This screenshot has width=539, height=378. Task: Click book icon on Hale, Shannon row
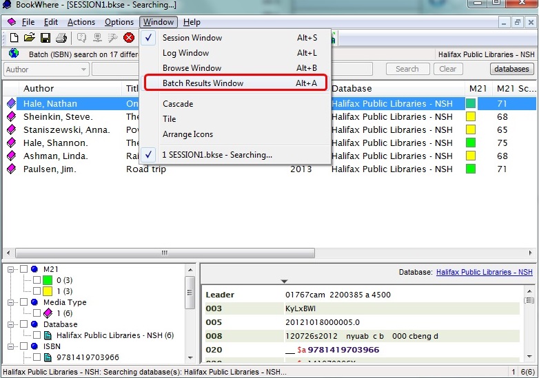11,143
